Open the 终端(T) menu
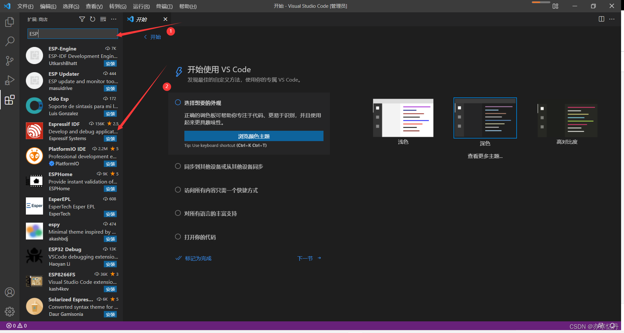The image size is (624, 333). (x=164, y=6)
